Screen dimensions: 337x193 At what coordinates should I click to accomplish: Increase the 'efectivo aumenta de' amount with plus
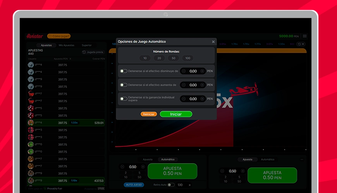point(202,85)
